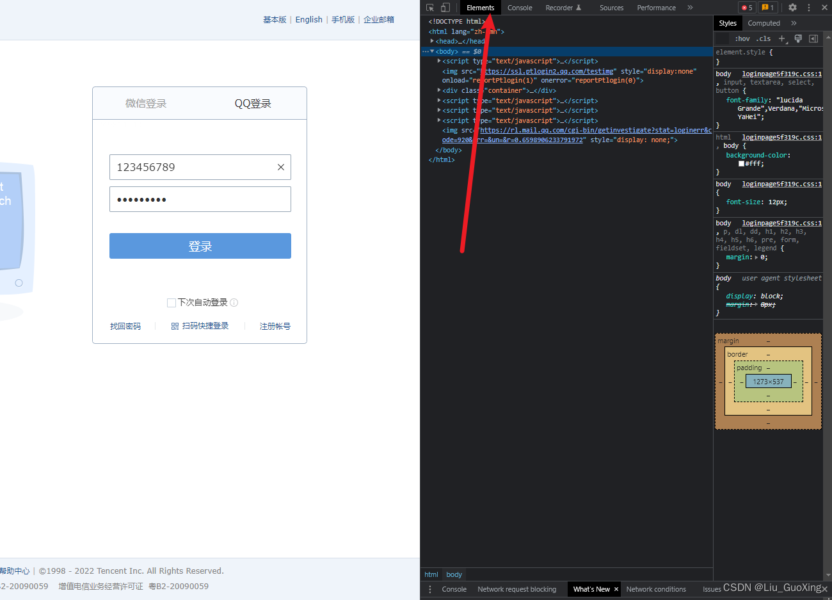The width and height of the screenshot is (832, 600).
Task: Select body in the DOM breadcrumb
Action: (x=454, y=574)
